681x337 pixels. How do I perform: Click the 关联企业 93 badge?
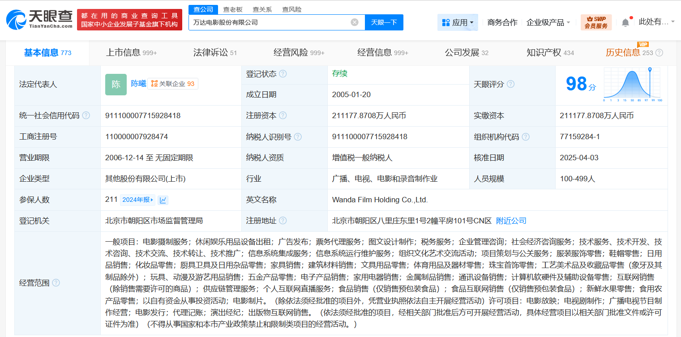(173, 84)
